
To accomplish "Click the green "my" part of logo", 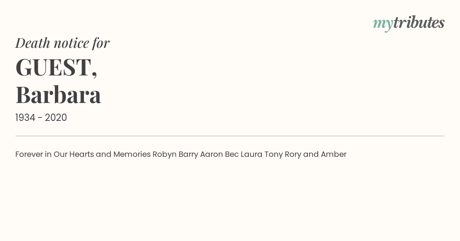I will 383,25.
